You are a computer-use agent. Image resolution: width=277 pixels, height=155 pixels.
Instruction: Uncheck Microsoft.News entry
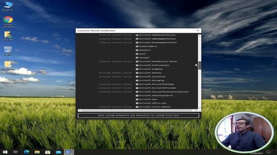point(137,99)
